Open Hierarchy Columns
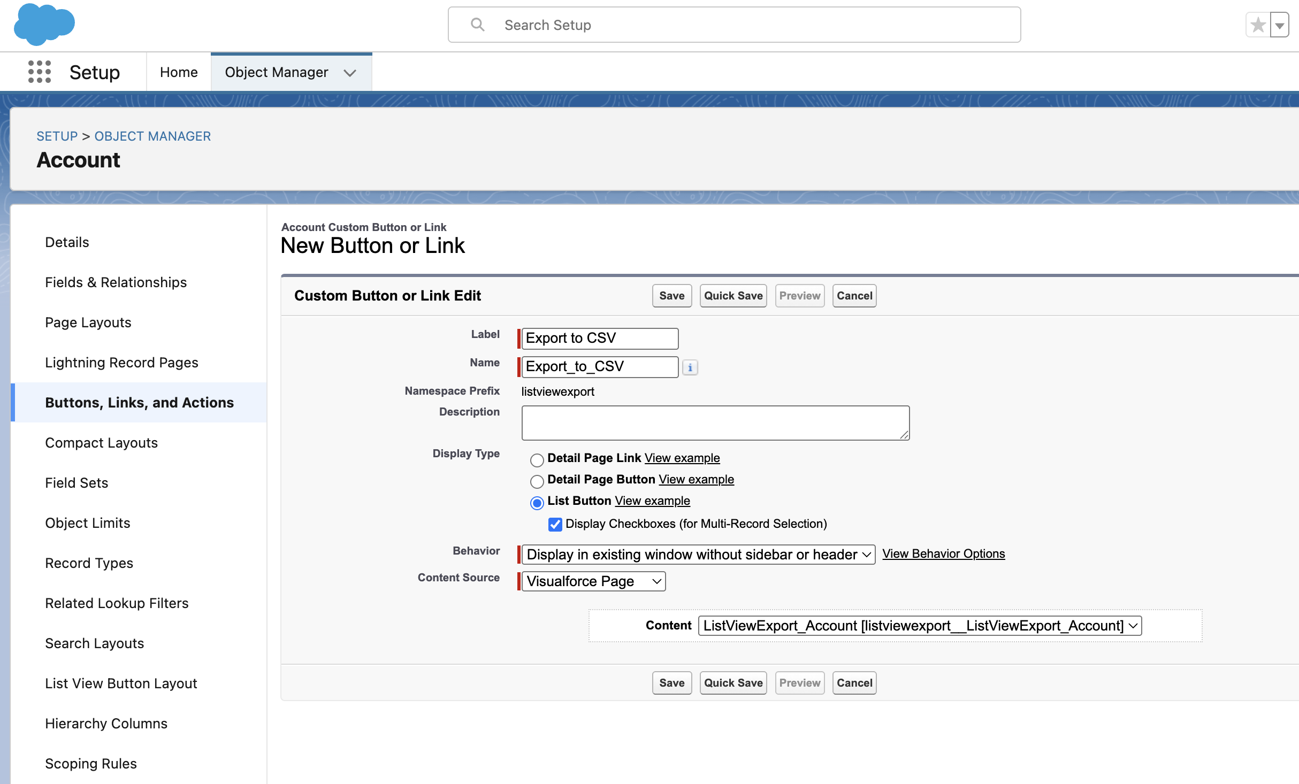The width and height of the screenshot is (1299, 784). pyautogui.click(x=106, y=724)
